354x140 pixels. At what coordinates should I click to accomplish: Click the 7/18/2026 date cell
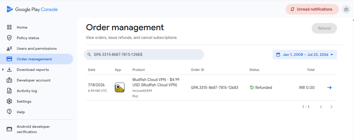click(x=96, y=85)
